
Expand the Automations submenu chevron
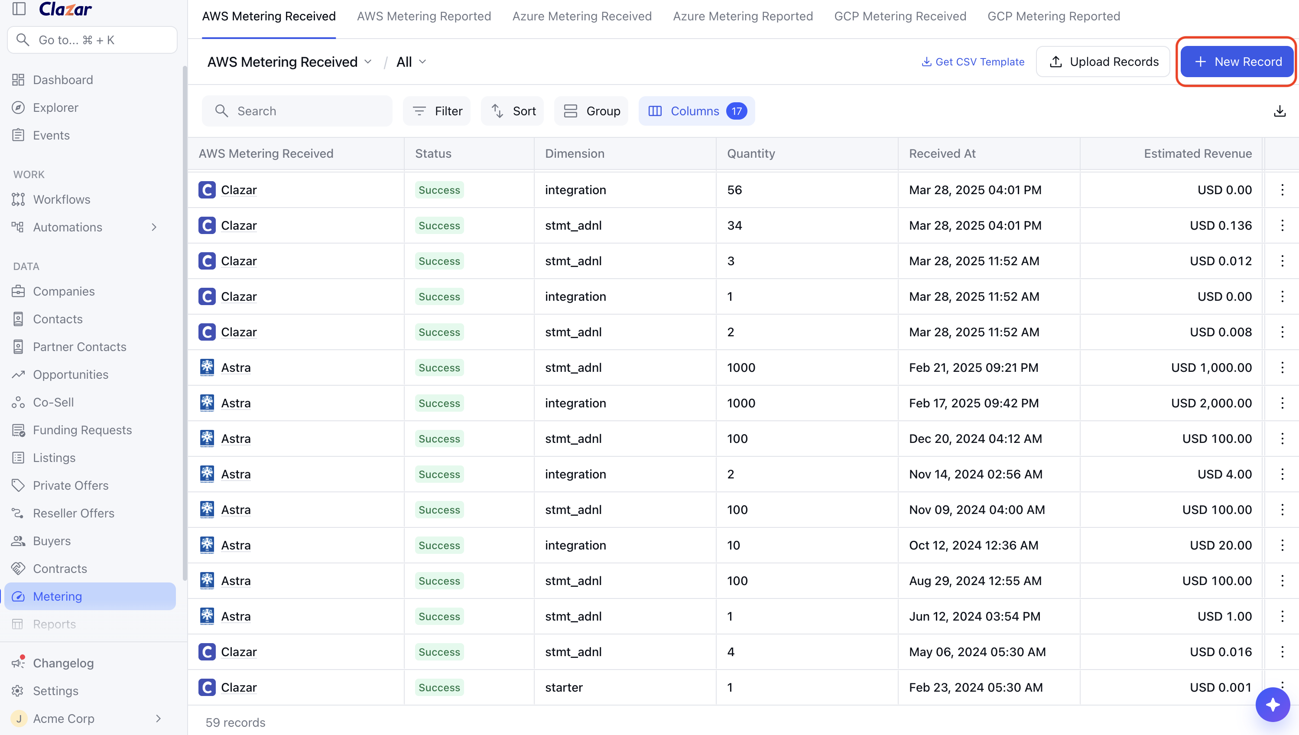tap(154, 227)
